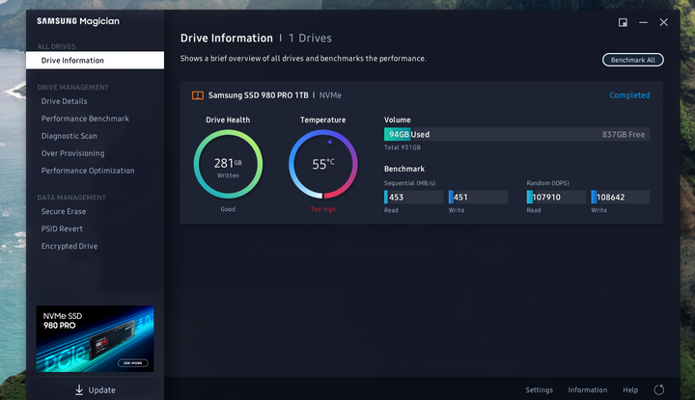Viewport: 695px width, 400px height.
Task: Click the Benchmark All button
Action: pos(632,60)
